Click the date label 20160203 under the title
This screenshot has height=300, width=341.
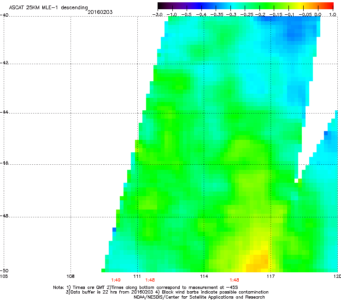(100, 12)
